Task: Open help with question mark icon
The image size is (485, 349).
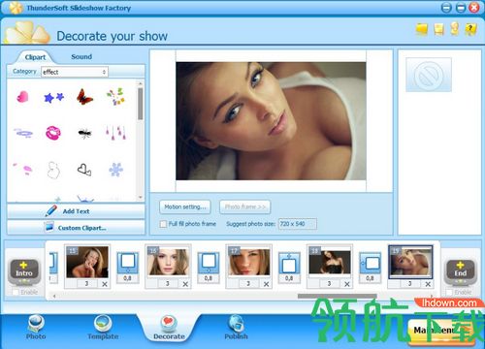Action: point(470,29)
